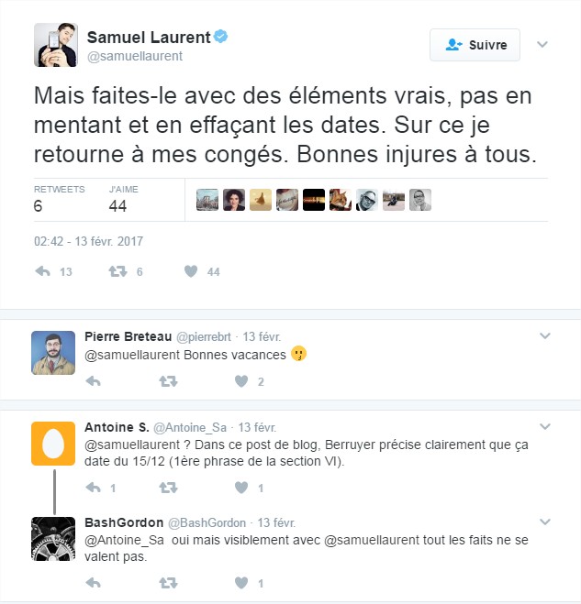This screenshot has width=581, height=604.
Task: Like Antoine S.'s reply
Action: (x=241, y=488)
